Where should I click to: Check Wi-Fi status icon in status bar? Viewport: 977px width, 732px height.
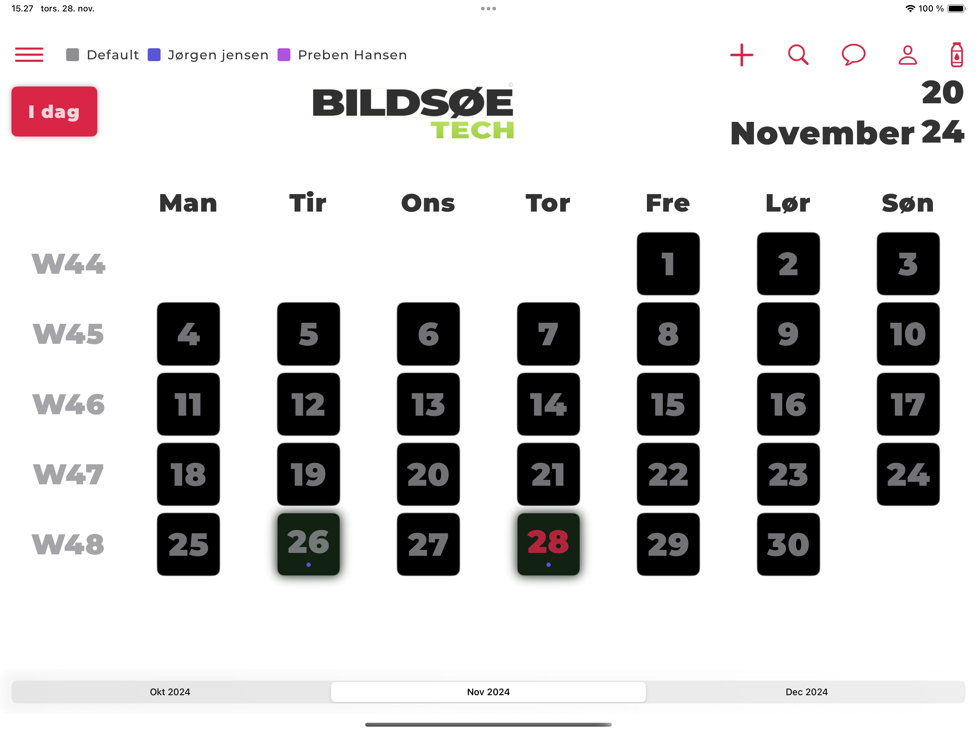(902, 9)
